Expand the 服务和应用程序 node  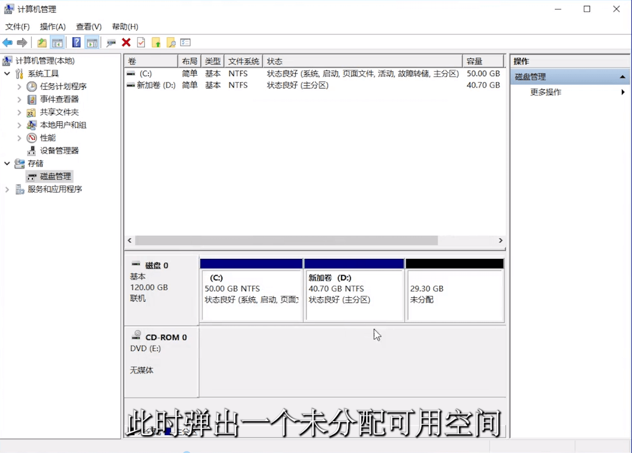point(7,189)
